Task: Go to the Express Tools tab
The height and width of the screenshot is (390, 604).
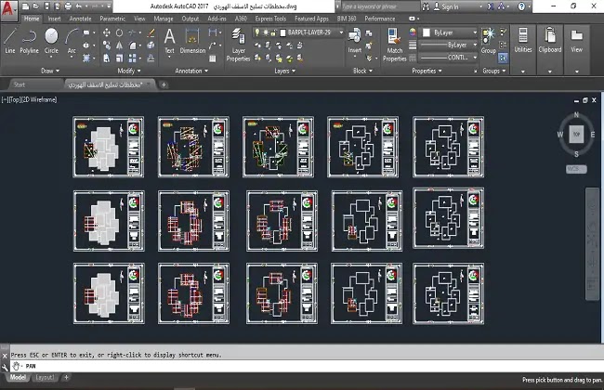Action: [x=270, y=19]
